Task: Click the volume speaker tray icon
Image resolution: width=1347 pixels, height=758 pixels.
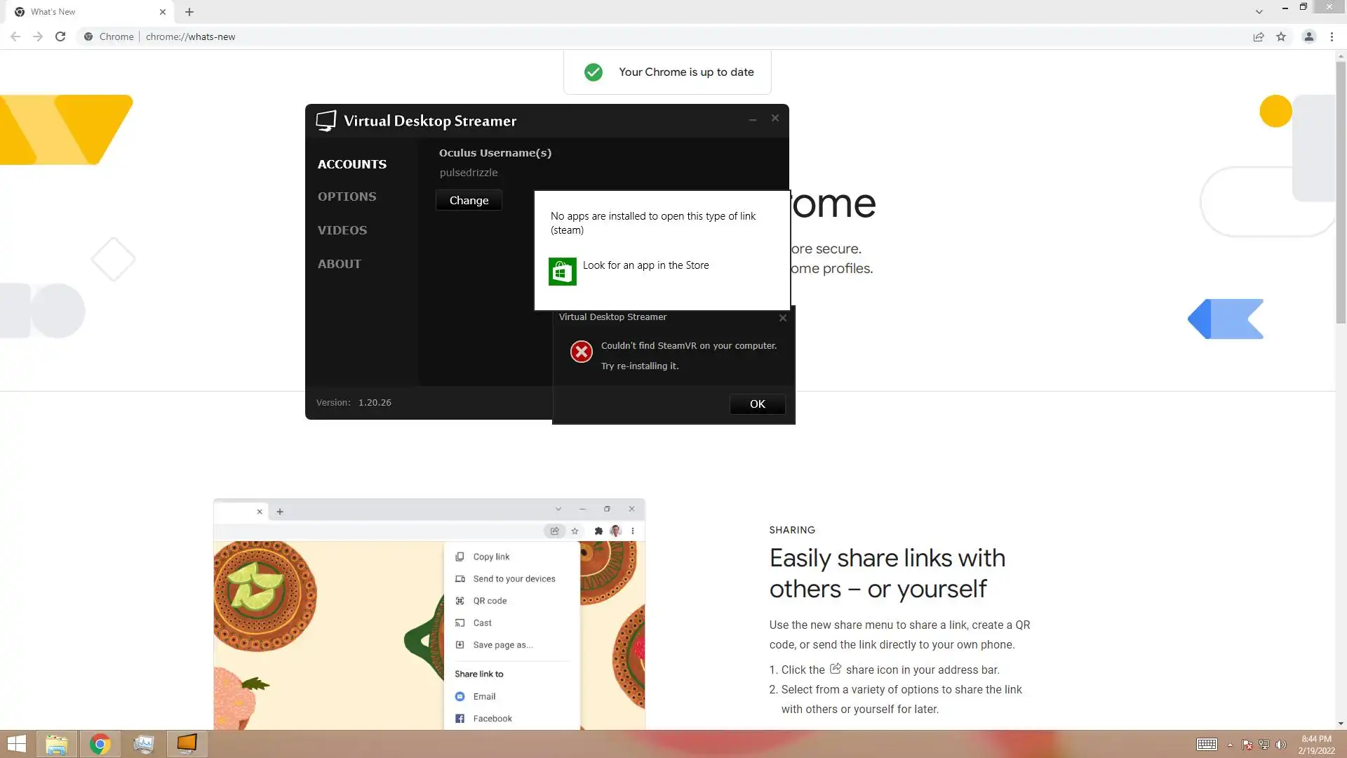Action: [1281, 745]
